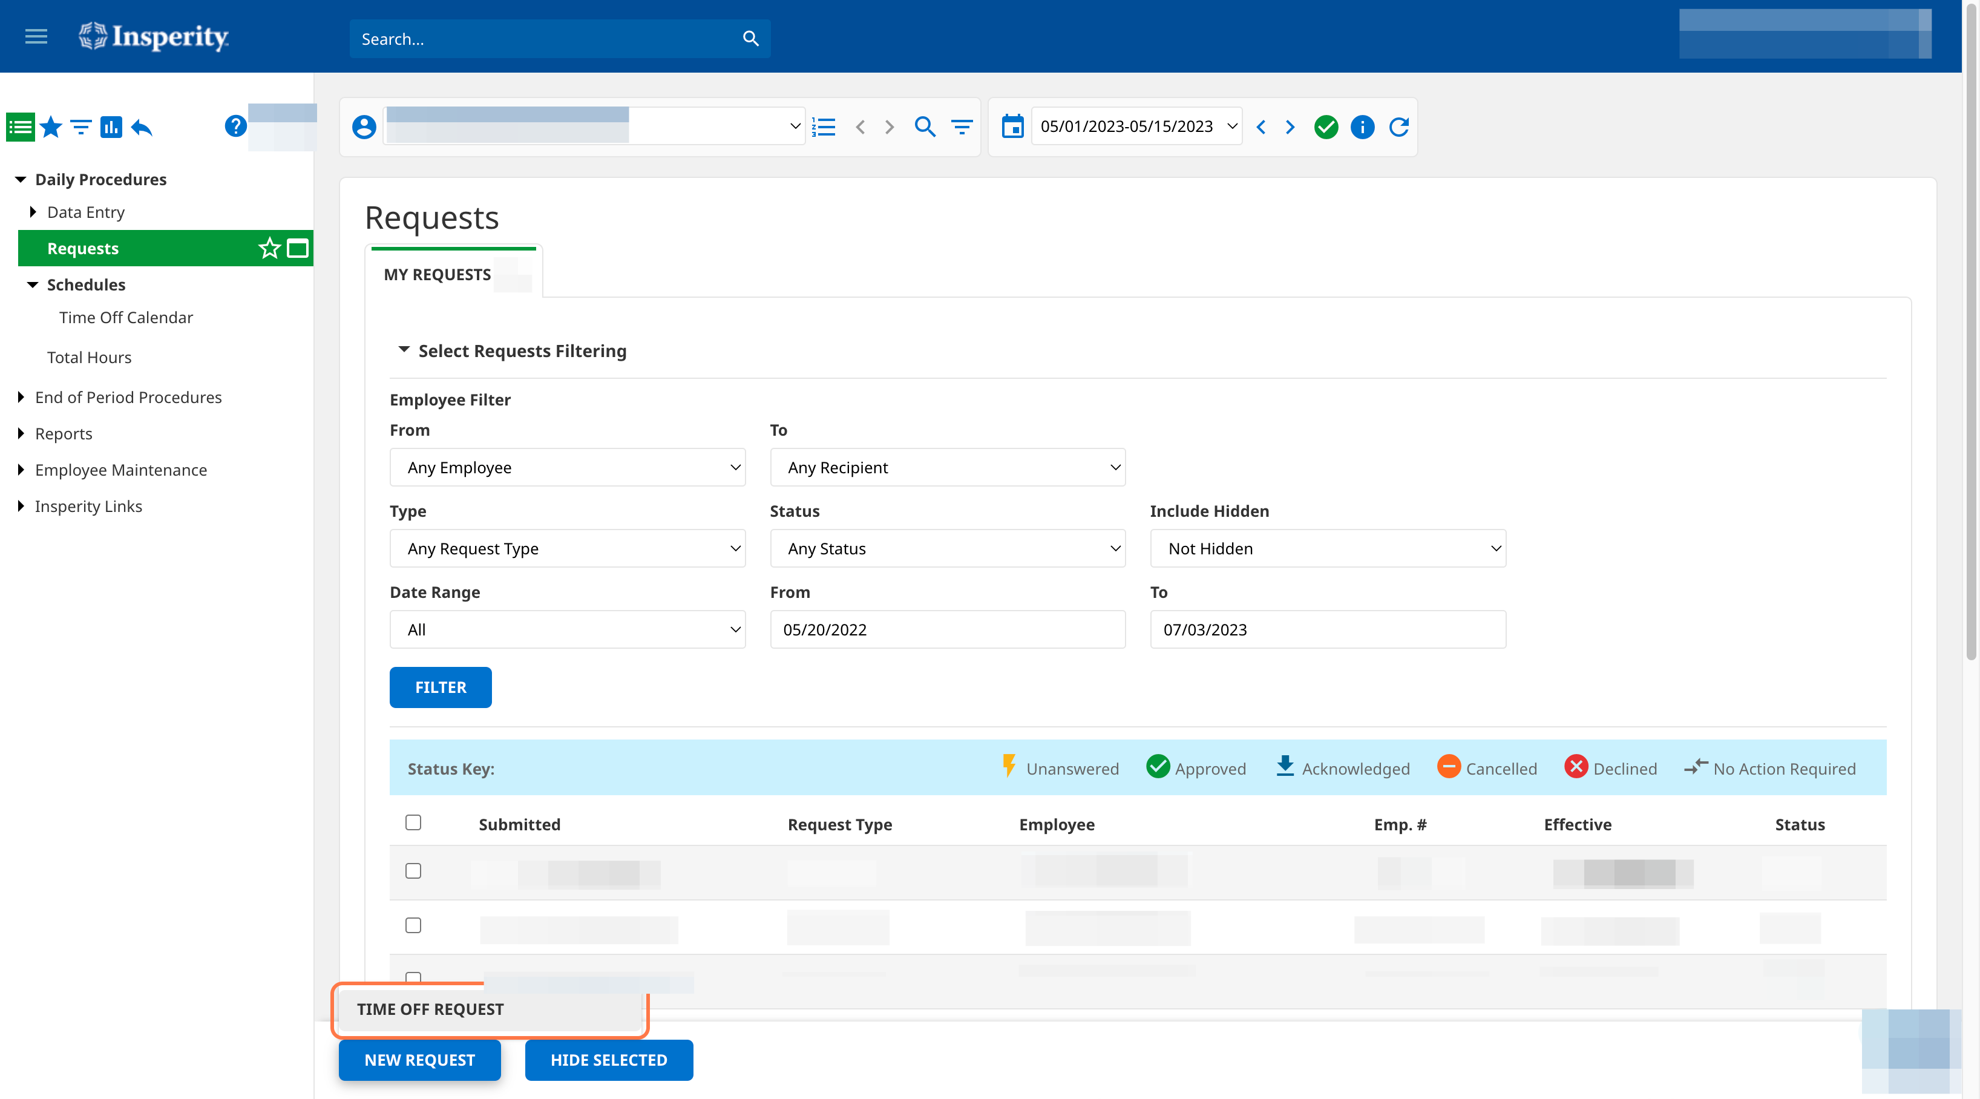Open the help question mark icon
Viewport: 1980px width, 1099px height.
tap(235, 125)
